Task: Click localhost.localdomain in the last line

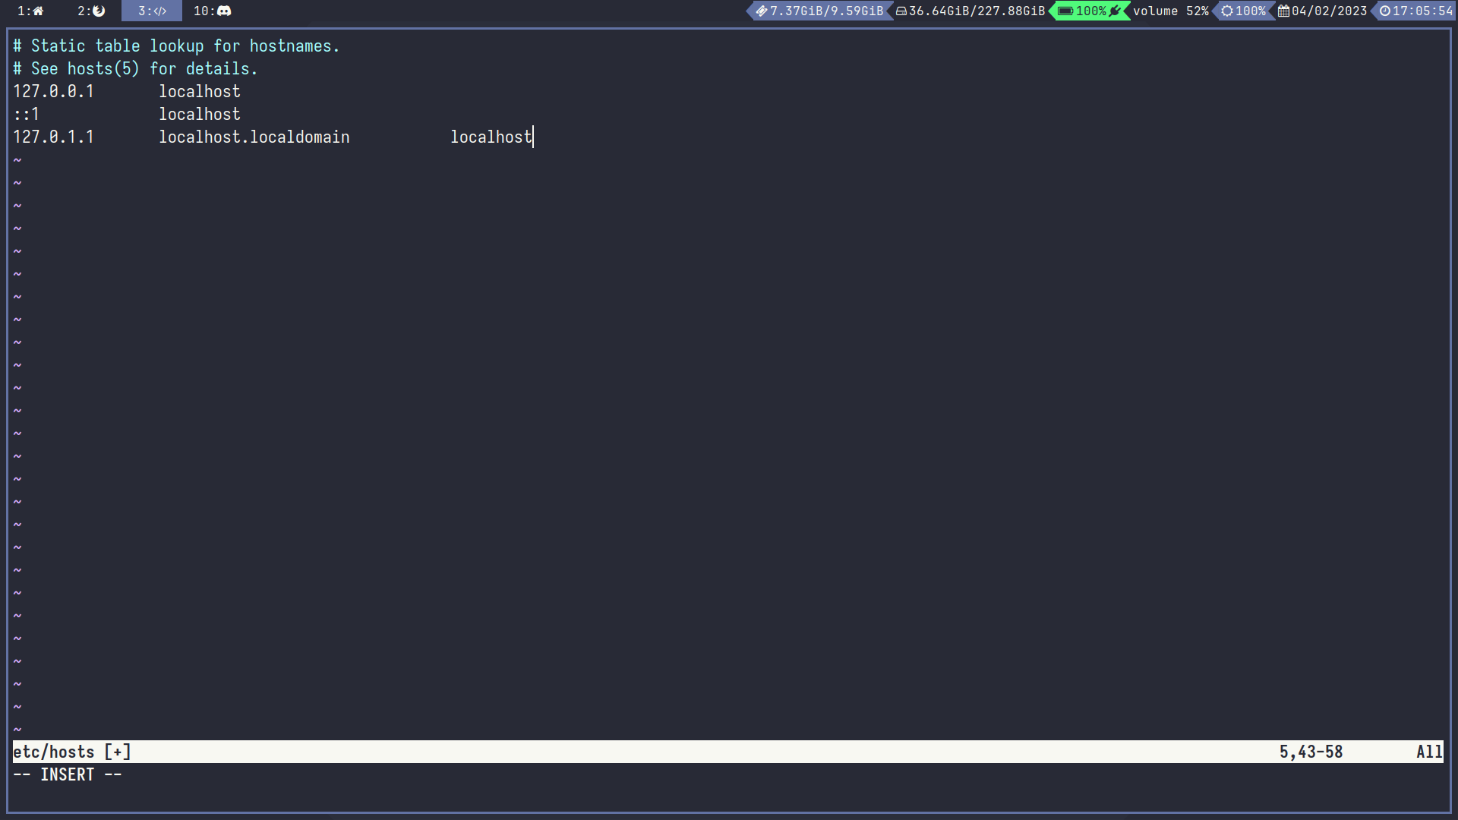Action: click(254, 137)
